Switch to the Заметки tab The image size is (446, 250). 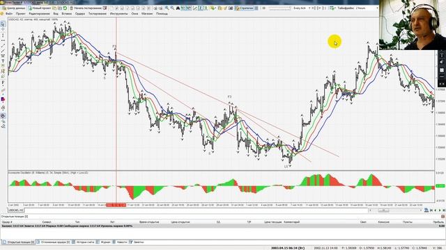[x=137, y=242]
